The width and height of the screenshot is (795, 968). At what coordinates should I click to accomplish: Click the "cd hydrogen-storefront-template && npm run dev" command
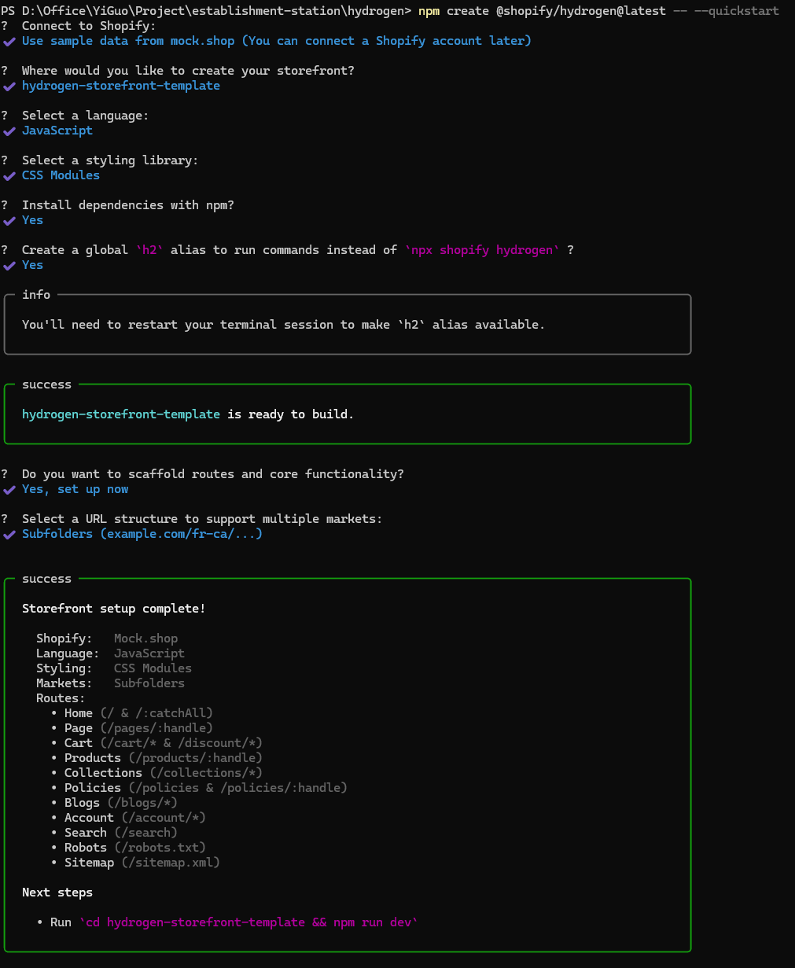248,922
